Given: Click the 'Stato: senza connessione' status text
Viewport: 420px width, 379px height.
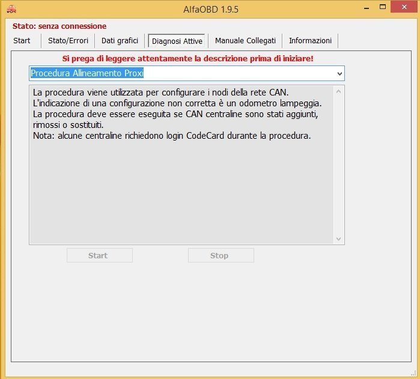Looking at the screenshot, I should [x=59, y=26].
